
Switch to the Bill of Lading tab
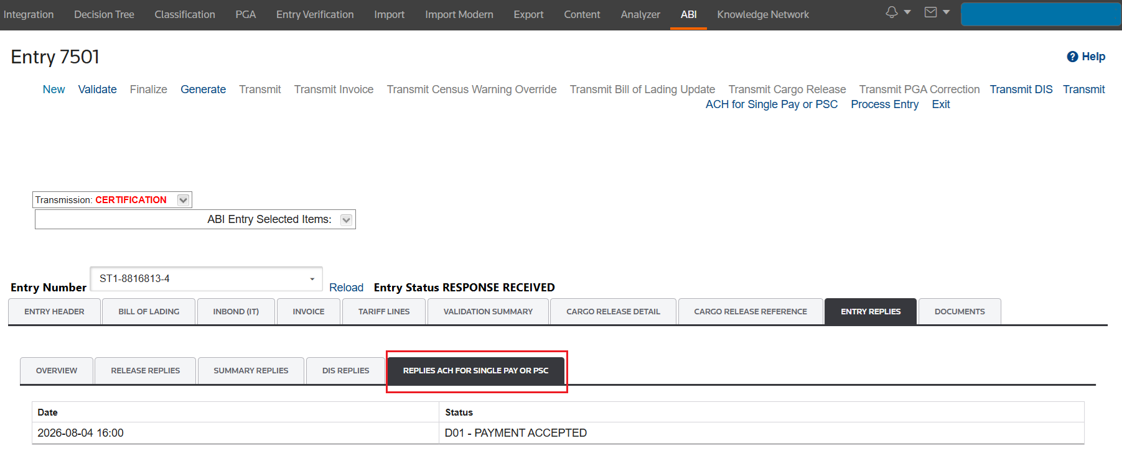(149, 311)
